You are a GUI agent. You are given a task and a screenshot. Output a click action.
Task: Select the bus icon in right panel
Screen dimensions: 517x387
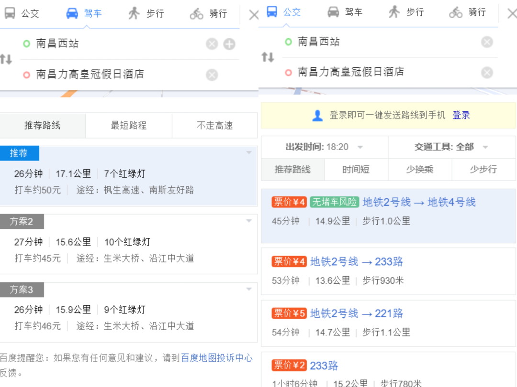(272, 11)
